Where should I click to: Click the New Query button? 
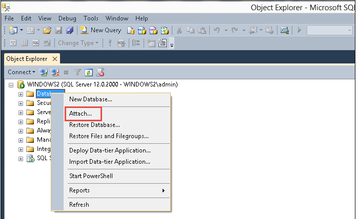pos(101,30)
